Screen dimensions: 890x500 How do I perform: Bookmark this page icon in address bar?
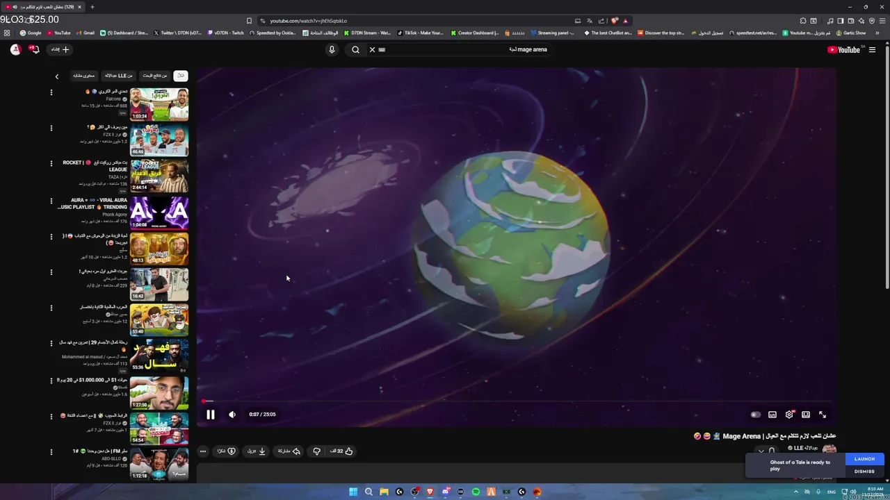tap(249, 21)
